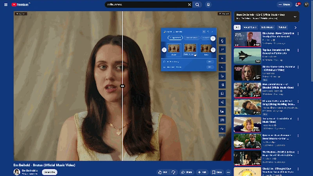Image resolution: width=313 pixels, height=176 pixels.
Task: Choose the first preset thumbnail in overlay panel
Action: 174,50
